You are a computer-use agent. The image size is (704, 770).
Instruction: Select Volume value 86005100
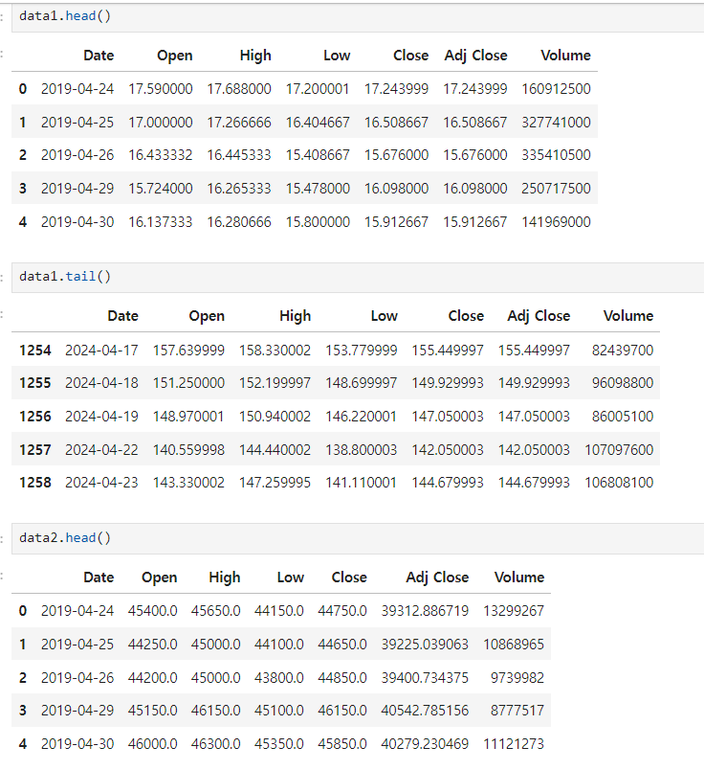coord(623,417)
